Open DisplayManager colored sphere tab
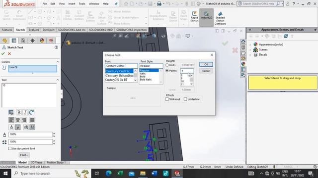Image resolution: width=318 pixels, height=178 pixels. coord(42,41)
